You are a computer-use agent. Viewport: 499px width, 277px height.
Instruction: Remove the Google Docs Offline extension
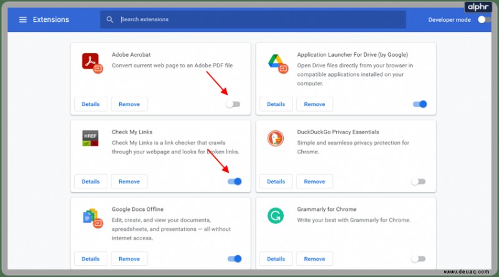click(129, 259)
